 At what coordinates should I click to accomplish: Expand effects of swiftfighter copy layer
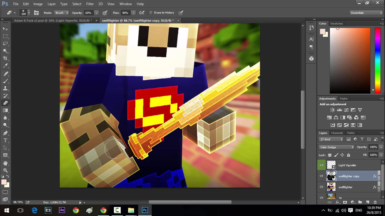pos(379,176)
